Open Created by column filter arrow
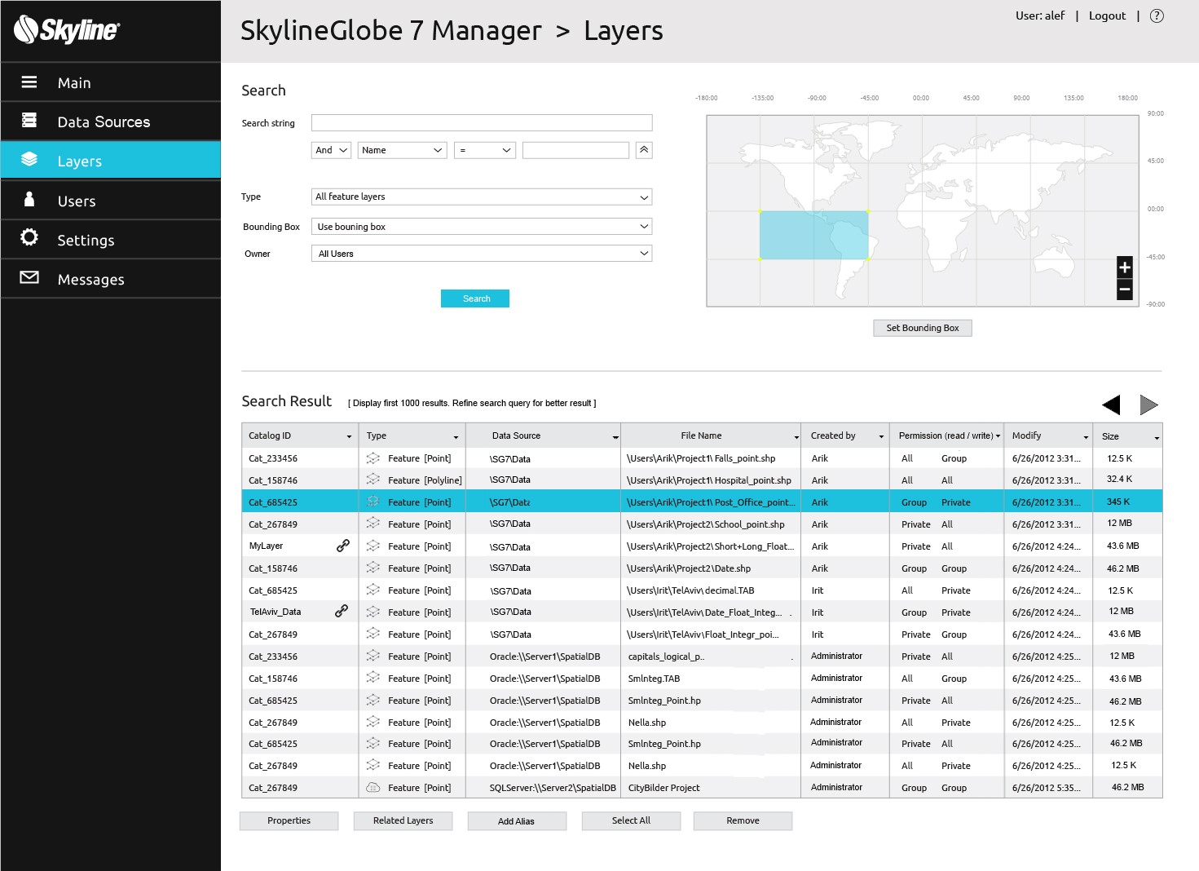 tap(881, 437)
